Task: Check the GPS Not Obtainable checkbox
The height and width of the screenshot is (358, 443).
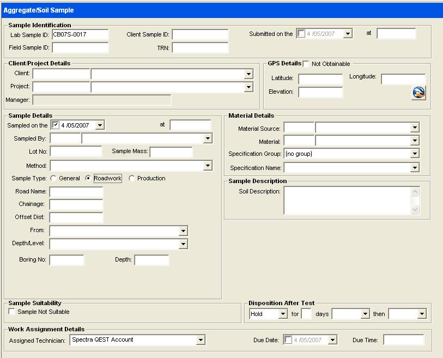Action: coord(306,64)
